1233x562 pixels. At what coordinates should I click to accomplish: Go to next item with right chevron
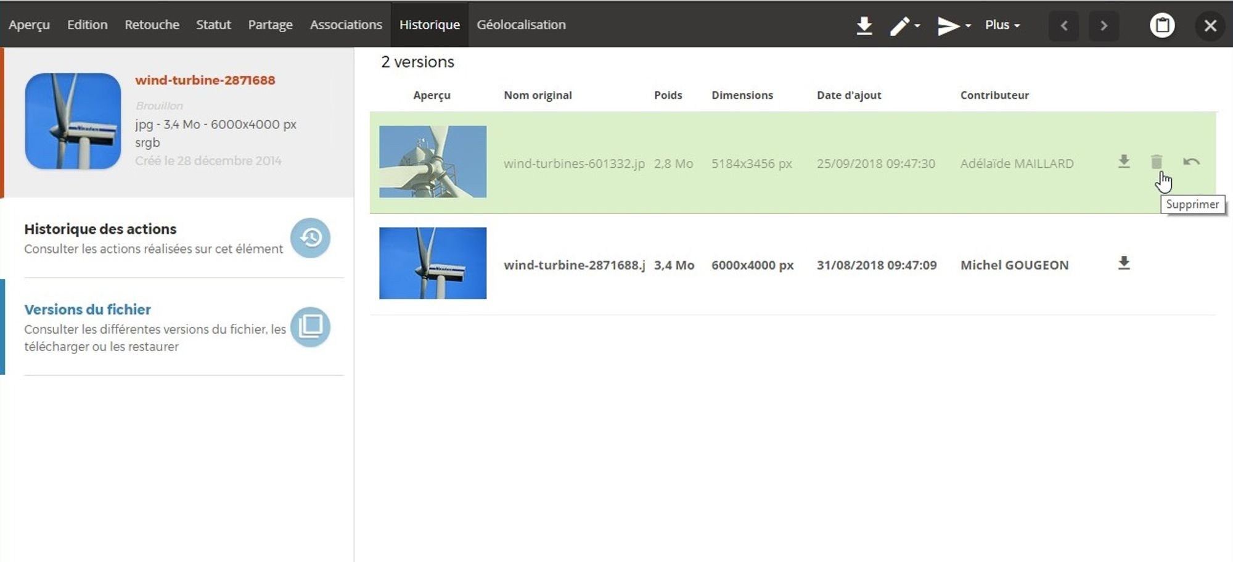point(1104,25)
